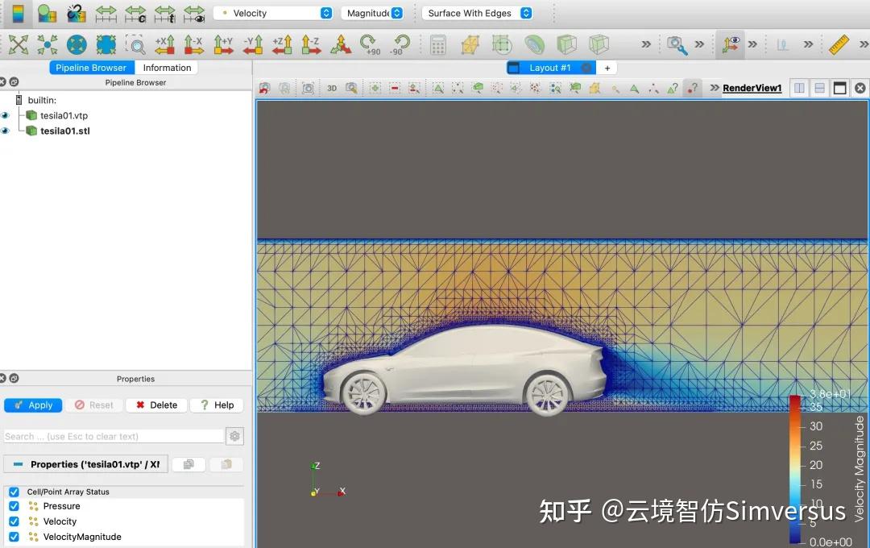
Task: Reset camera with crossed arrows icon
Action: (19, 44)
